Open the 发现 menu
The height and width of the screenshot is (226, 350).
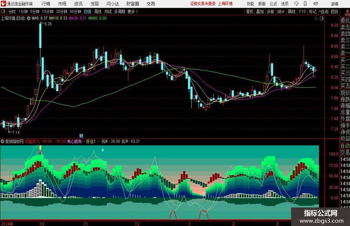pyautogui.click(x=95, y=4)
